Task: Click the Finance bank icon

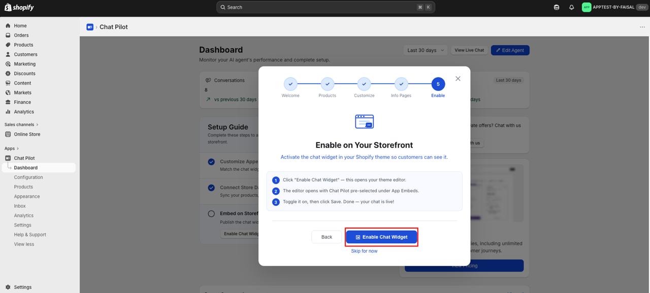Action: point(8,102)
